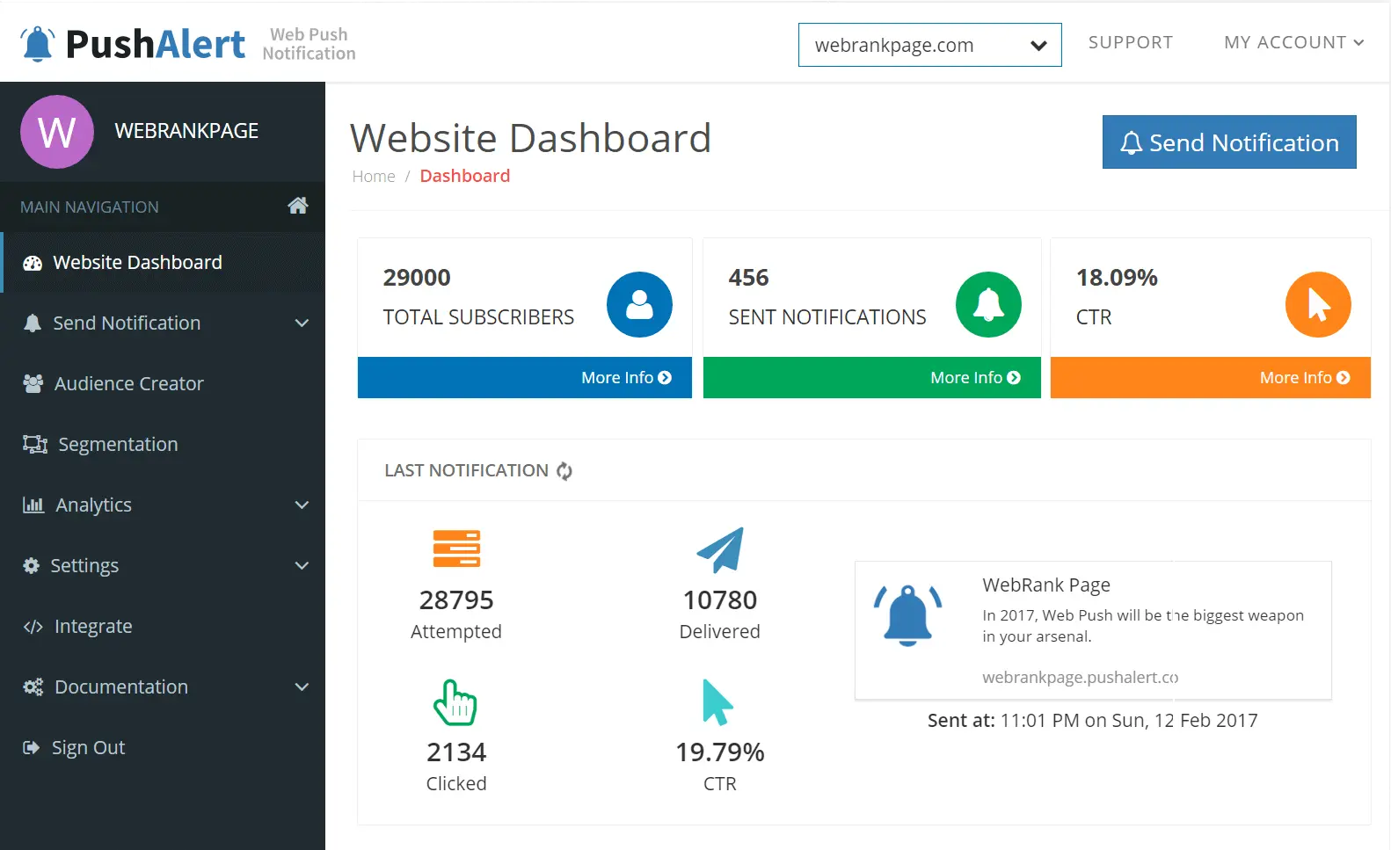This screenshot has width=1391, height=850.
Task: Click the Dashboard breadcrumb link
Action: (464, 176)
